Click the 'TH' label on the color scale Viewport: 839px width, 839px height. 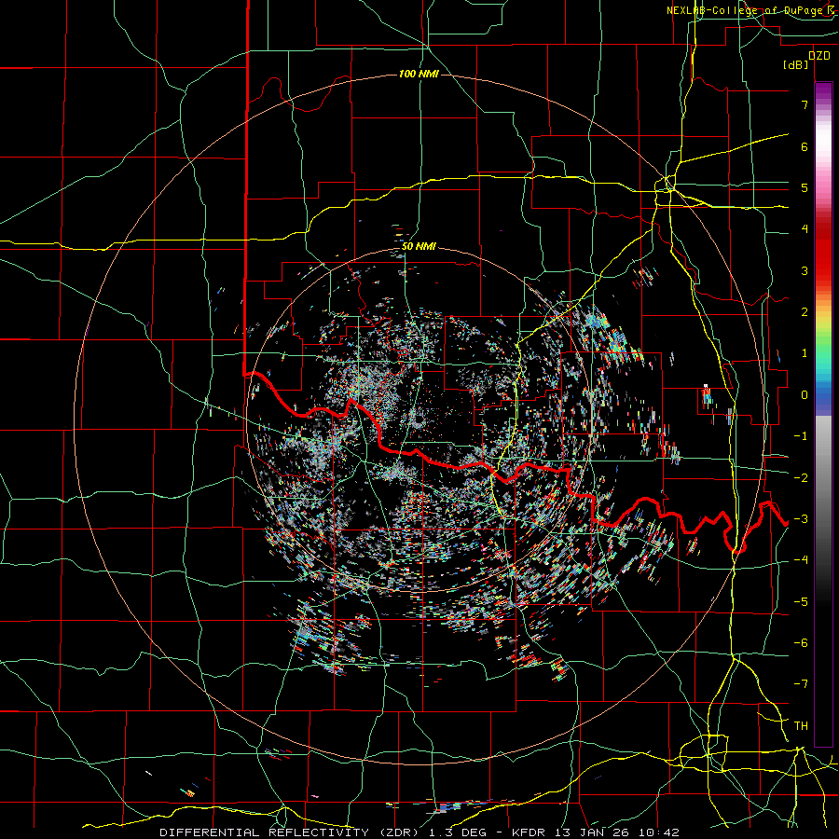coord(801,726)
